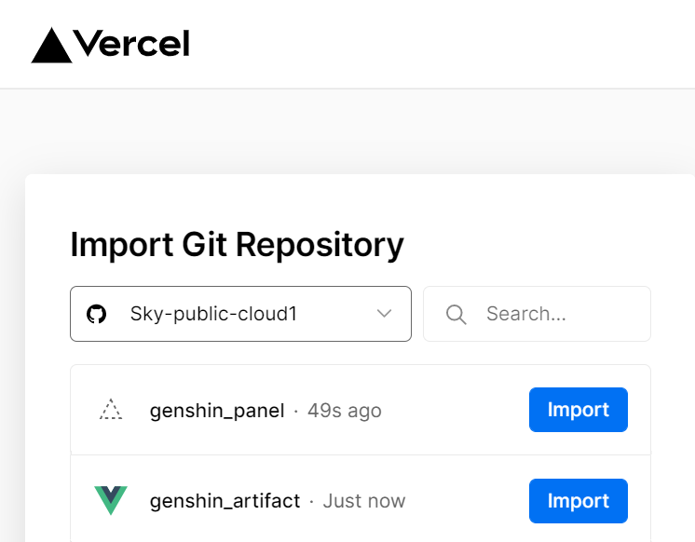Click the '49s ago' timestamp
The width and height of the screenshot is (695, 542).
[x=345, y=411]
